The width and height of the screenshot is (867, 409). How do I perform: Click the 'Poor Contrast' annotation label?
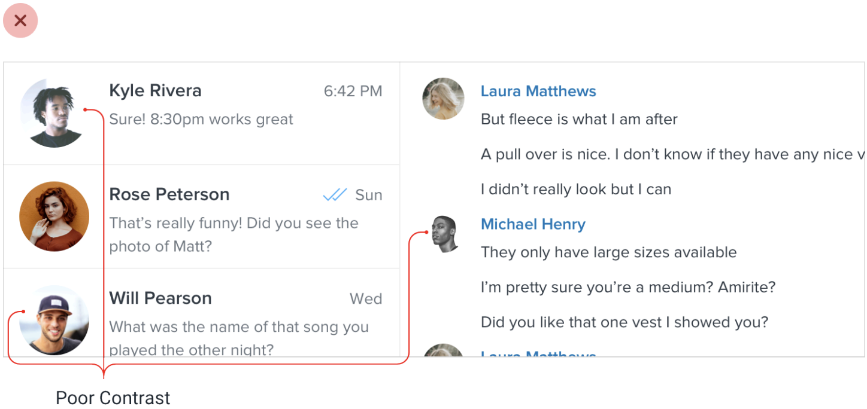(113, 398)
